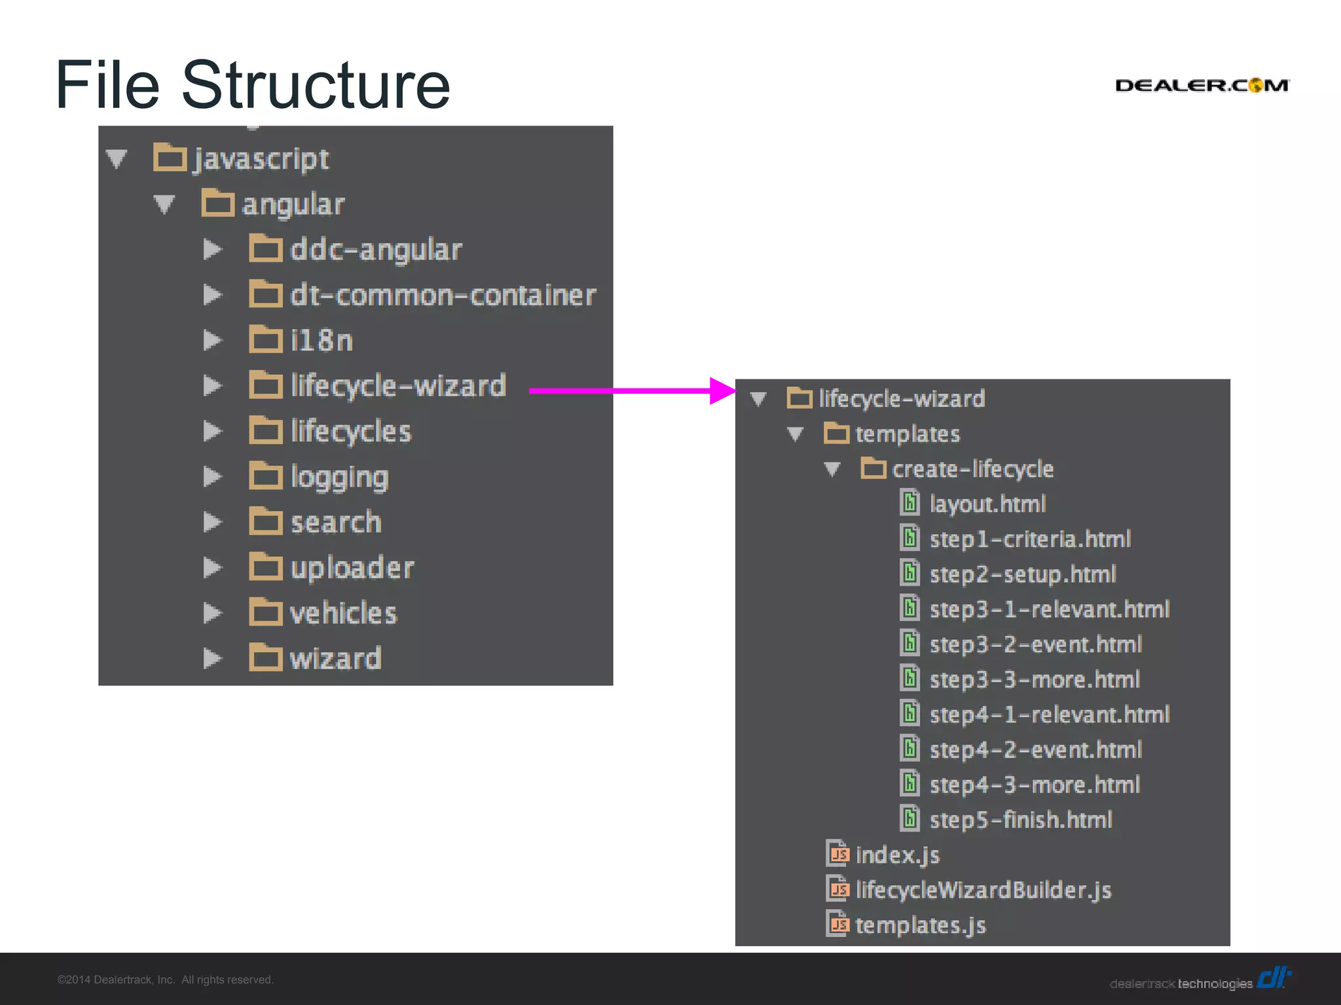Click the ddc-angular folder icon
1341x1005 pixels.
click(266, 248)
